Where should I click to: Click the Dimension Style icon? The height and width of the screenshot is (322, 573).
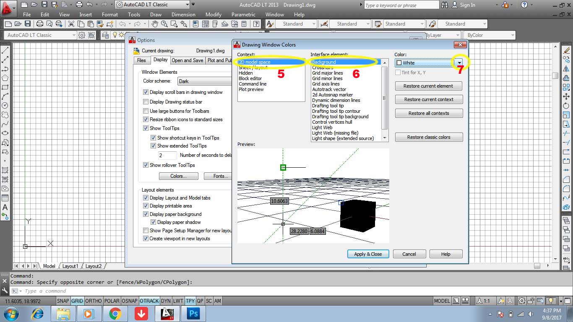point(324,24)
